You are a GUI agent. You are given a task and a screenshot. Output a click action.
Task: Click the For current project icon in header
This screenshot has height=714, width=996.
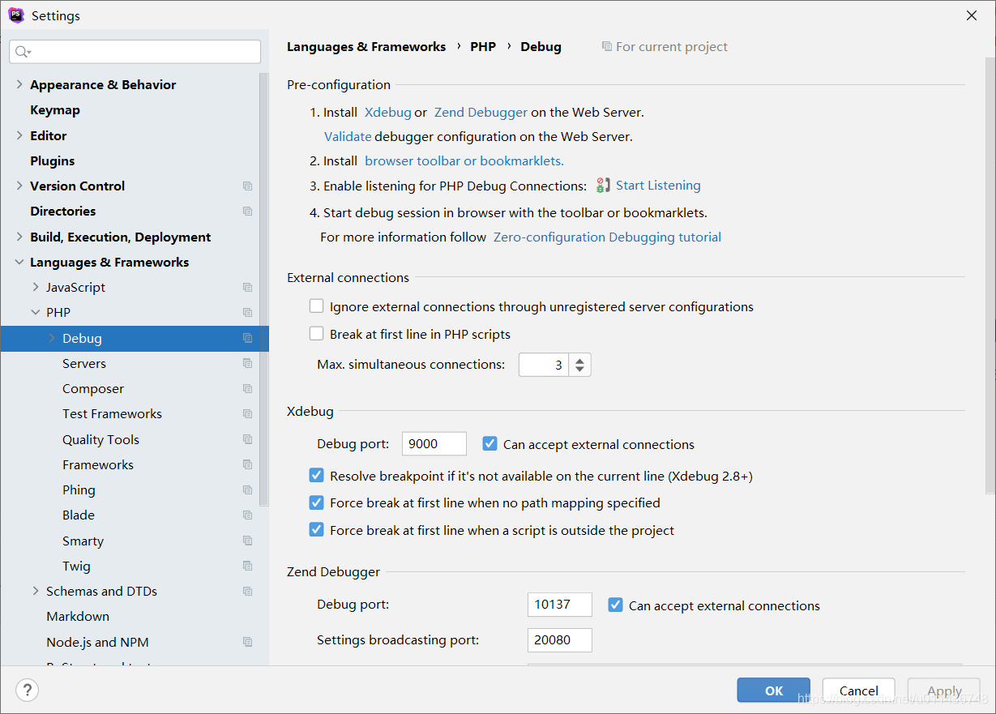(606, 46)
